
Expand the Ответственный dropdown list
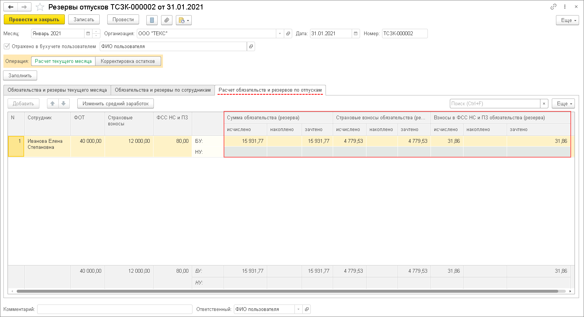pyautogui.click(x=299, y=309)
